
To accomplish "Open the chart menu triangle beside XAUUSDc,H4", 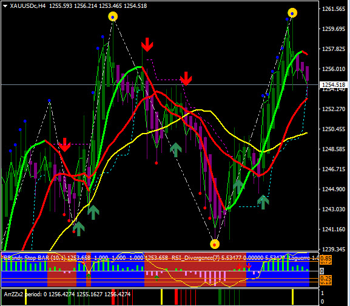I will point(5,6).
